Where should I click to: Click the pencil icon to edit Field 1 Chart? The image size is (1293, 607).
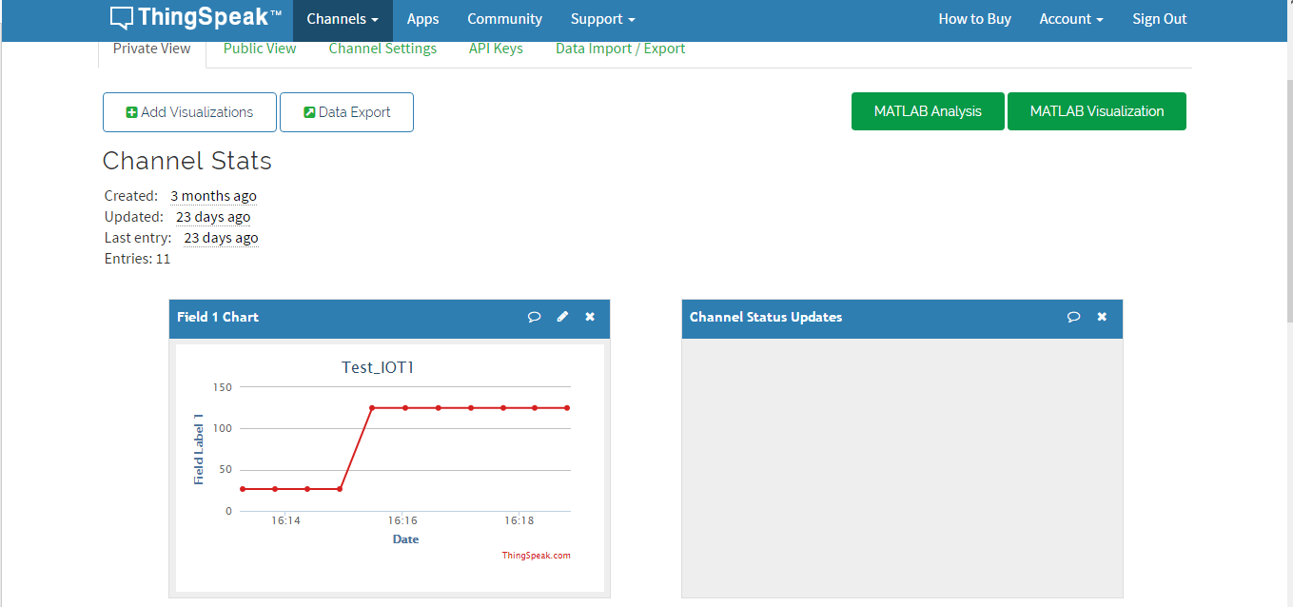point(562,317)
